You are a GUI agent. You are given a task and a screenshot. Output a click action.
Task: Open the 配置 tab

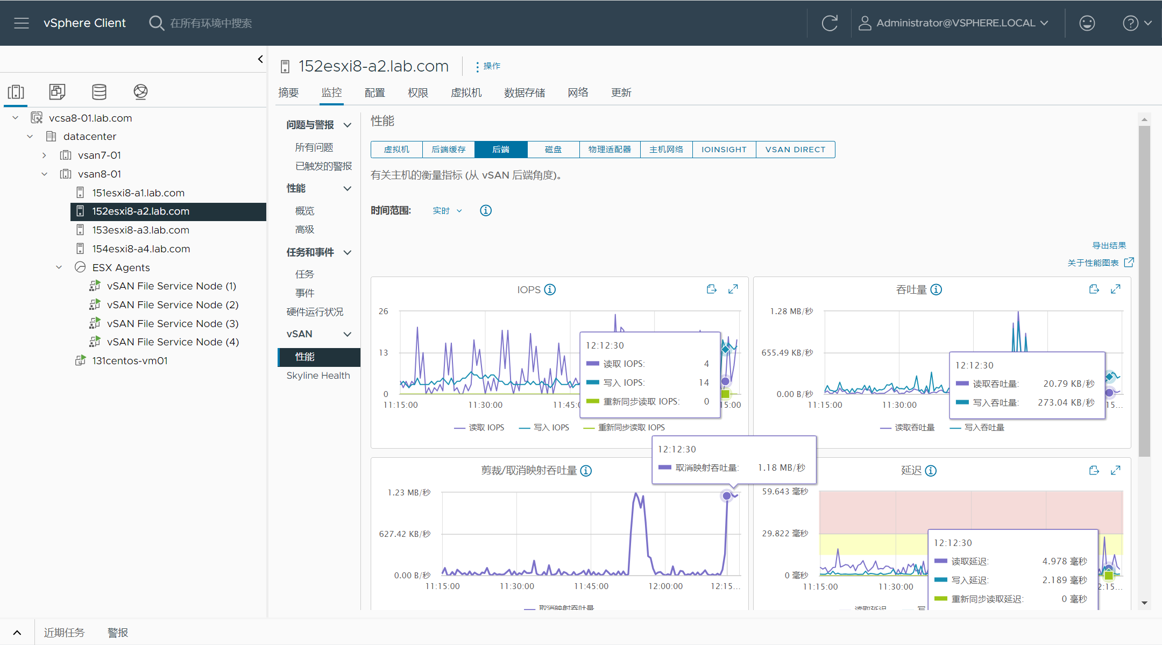coord(374,93)
